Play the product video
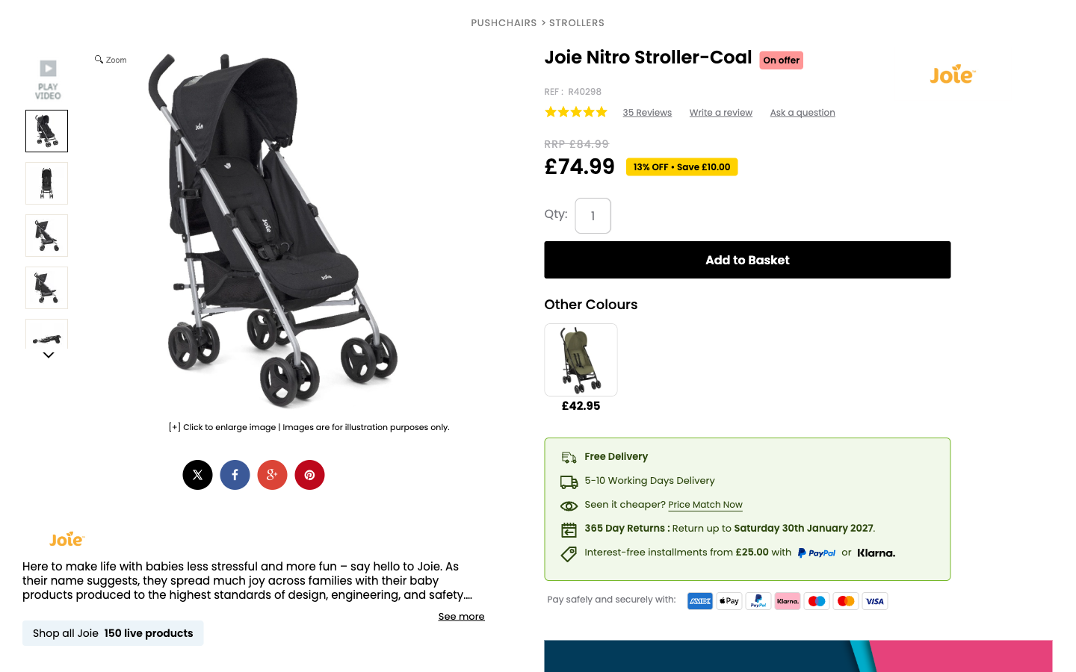This screenshot has width=1076, height=672. (48, 78)
